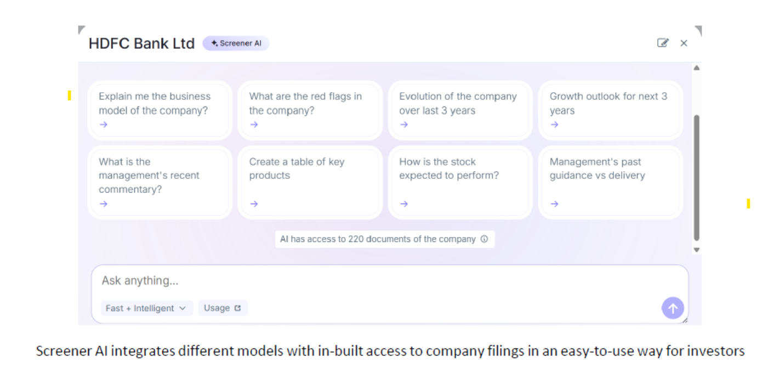Click the new chat edit icon
This screenshot has width=768, height=367.
[x=663, y=43]
